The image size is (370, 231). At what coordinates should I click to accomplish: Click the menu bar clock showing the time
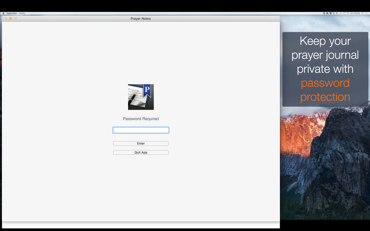(x=354, y=13)
